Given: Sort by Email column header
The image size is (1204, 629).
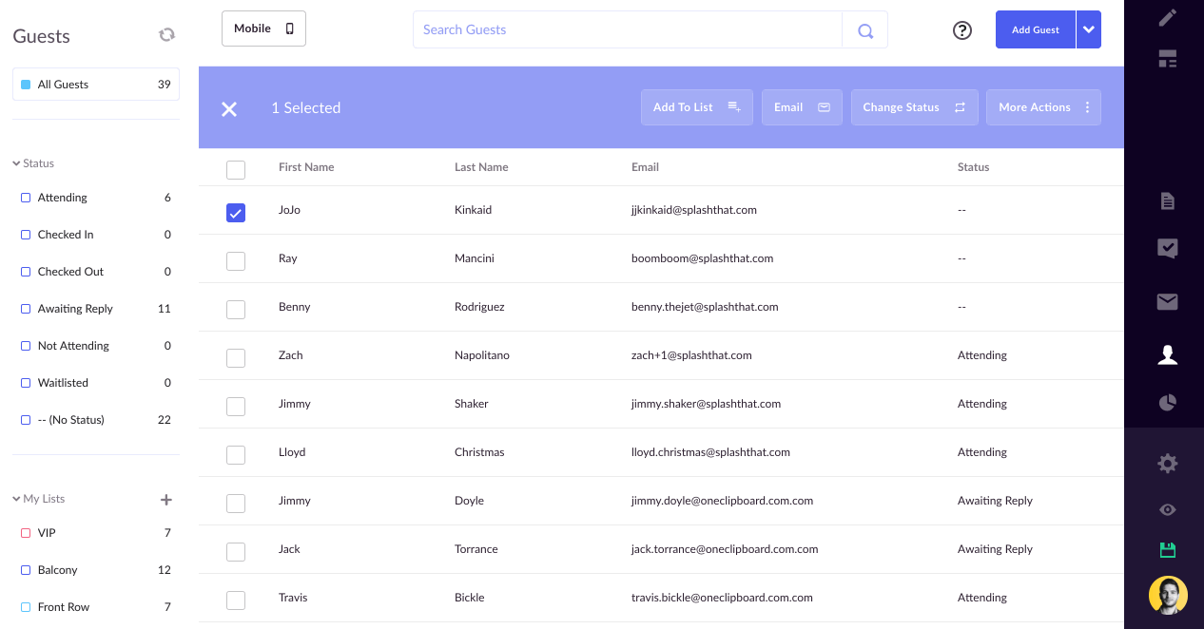Looking at the screenshot, I should pyautogui.click(x=645, y=167).
